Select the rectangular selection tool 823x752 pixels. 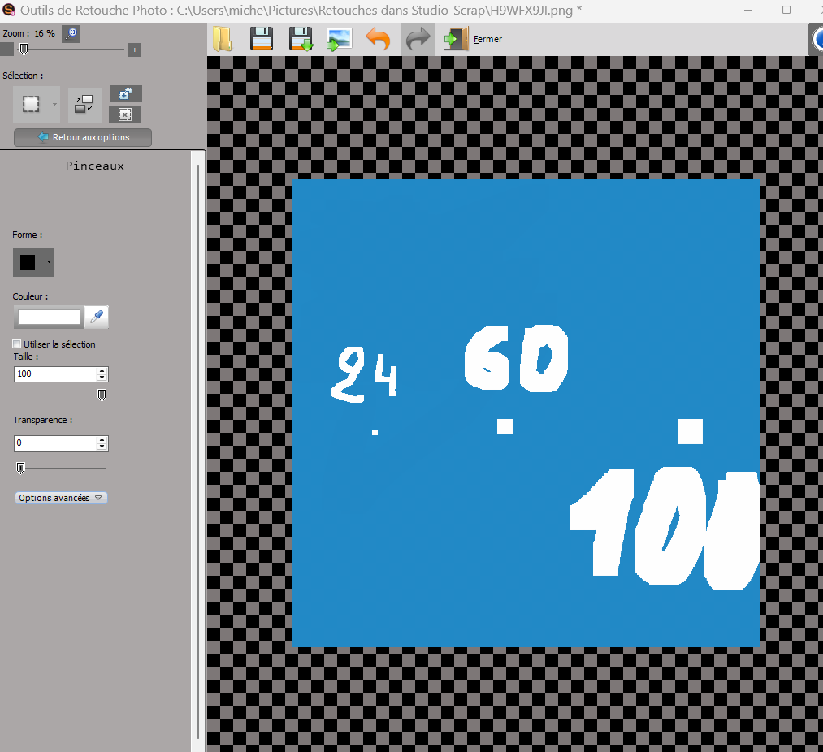tap(31, 104)
